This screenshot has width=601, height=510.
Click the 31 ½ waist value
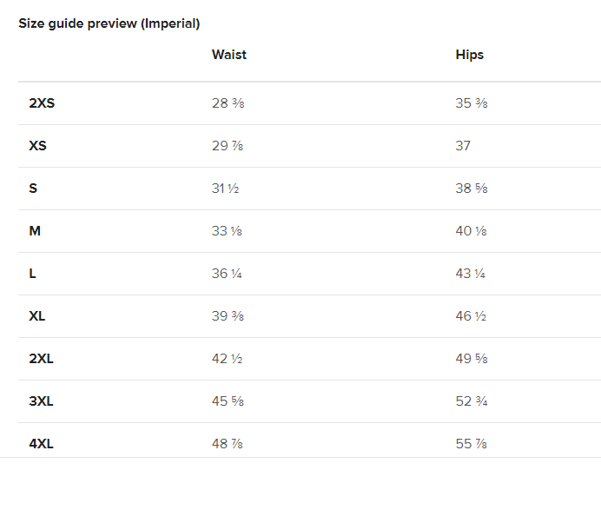pyautogui.click(x=226, y=189)
